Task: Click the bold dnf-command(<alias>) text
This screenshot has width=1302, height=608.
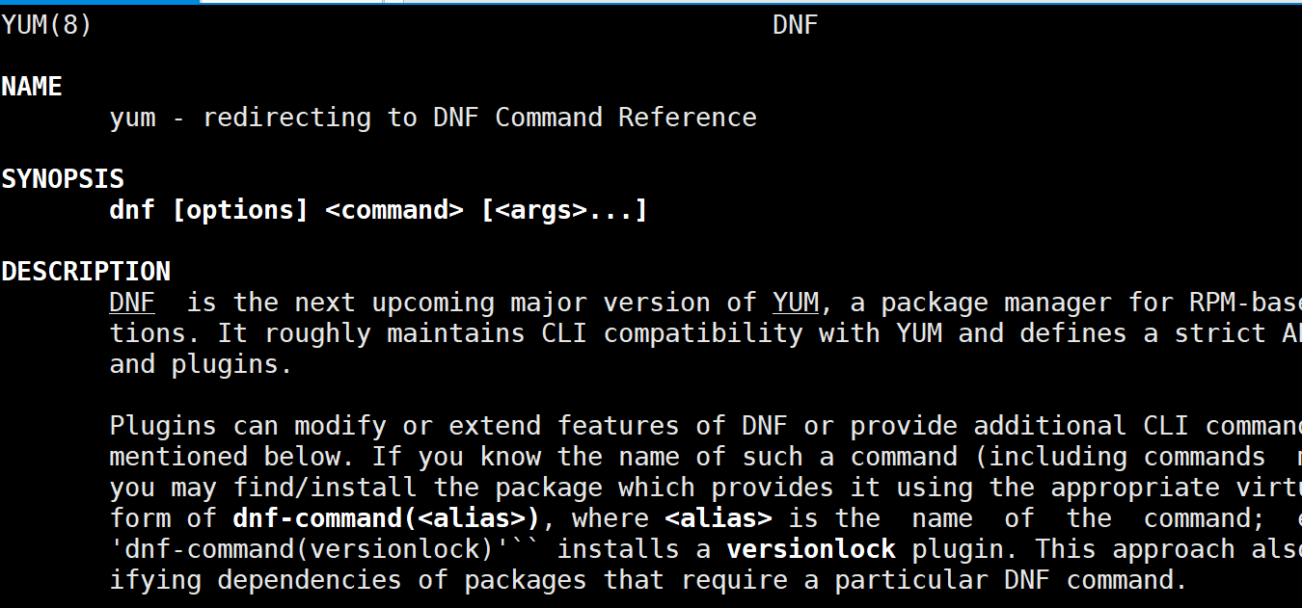Action: pyautogui.click(x=387, y=518)
